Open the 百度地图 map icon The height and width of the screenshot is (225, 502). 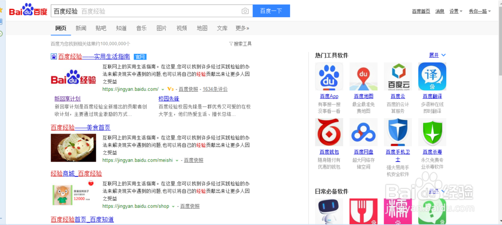click(x=363, y=77)
